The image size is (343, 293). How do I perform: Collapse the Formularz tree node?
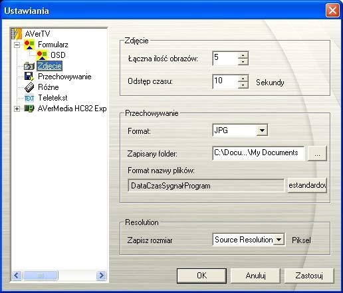point(17,45)
